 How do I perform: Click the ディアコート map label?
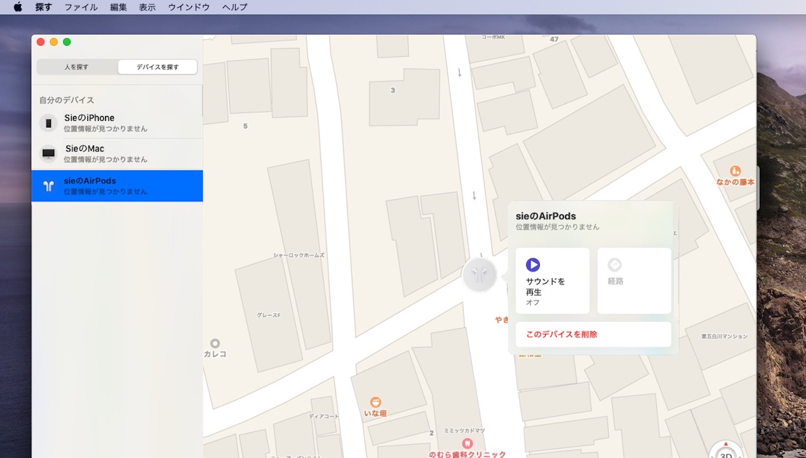click(x=324, y=416)
